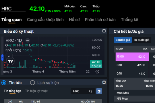155x103 pixels.
Task: Open the Cung cầu khớp lệnh tab
Action: (45, 20)
